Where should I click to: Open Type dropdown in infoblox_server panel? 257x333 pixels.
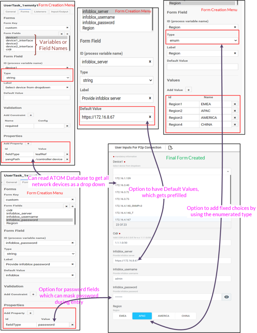[x=116, y=80]
